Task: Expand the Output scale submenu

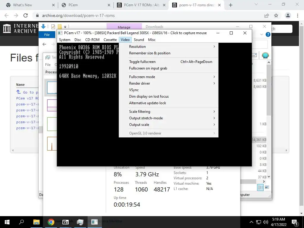Action: point(169,125)
